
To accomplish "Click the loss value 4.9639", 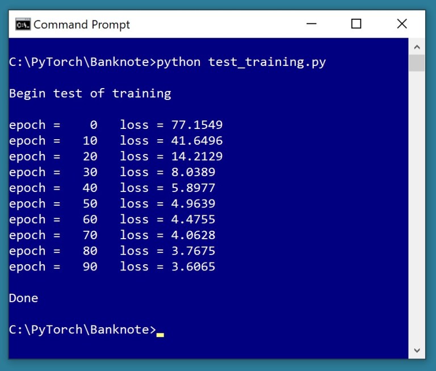I will click(x=193, y=204).
